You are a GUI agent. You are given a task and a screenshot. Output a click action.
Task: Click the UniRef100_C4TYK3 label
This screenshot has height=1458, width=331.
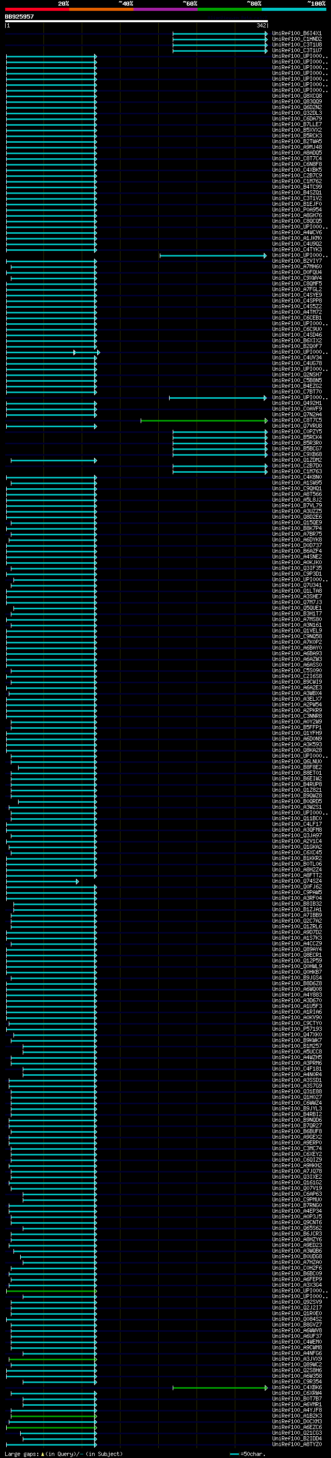tap(297, 250)
